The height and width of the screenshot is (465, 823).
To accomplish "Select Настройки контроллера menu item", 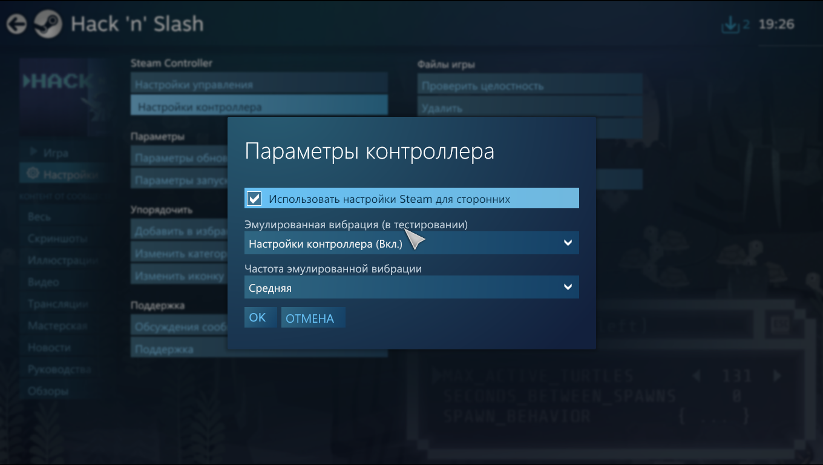I will [x=259, y=107].
